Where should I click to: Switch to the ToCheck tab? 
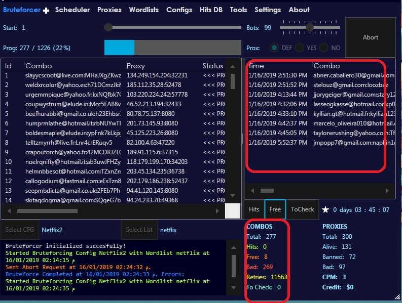coord(302,209)
